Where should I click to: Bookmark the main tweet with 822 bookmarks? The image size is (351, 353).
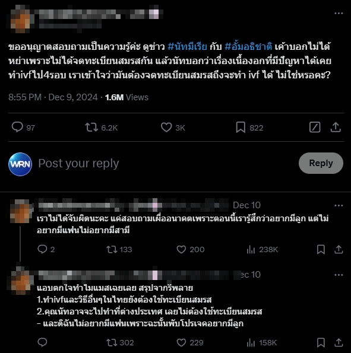coord(241,127)
